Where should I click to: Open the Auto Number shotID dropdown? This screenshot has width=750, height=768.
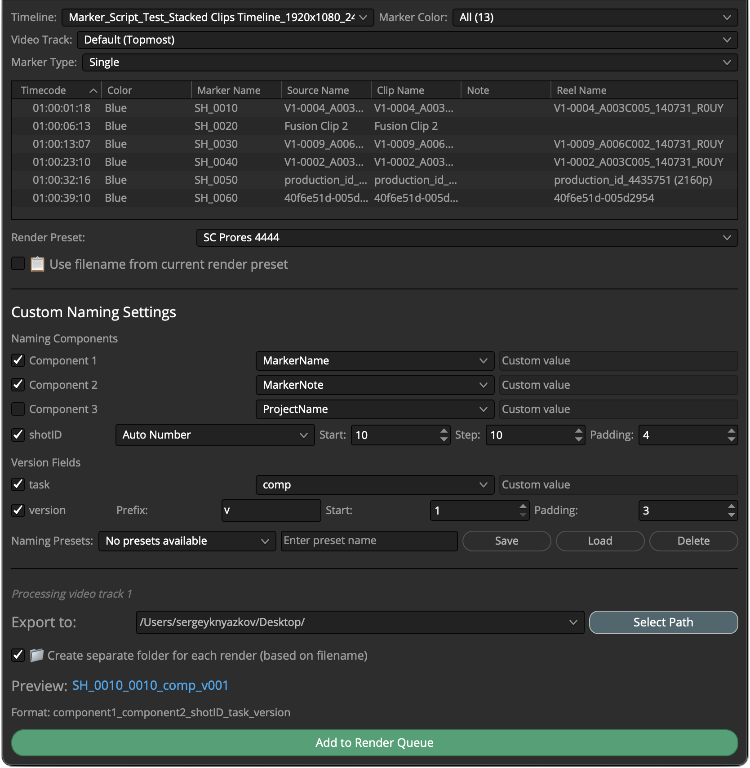215,435
